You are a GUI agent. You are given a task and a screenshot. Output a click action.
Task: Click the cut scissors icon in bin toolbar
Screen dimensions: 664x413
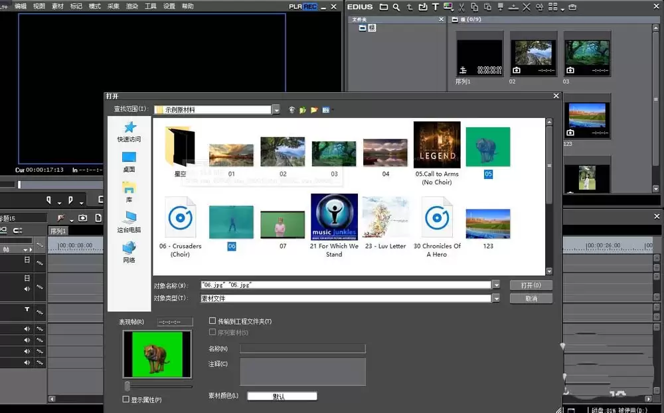pyautogui.click(x=461, y=7)
